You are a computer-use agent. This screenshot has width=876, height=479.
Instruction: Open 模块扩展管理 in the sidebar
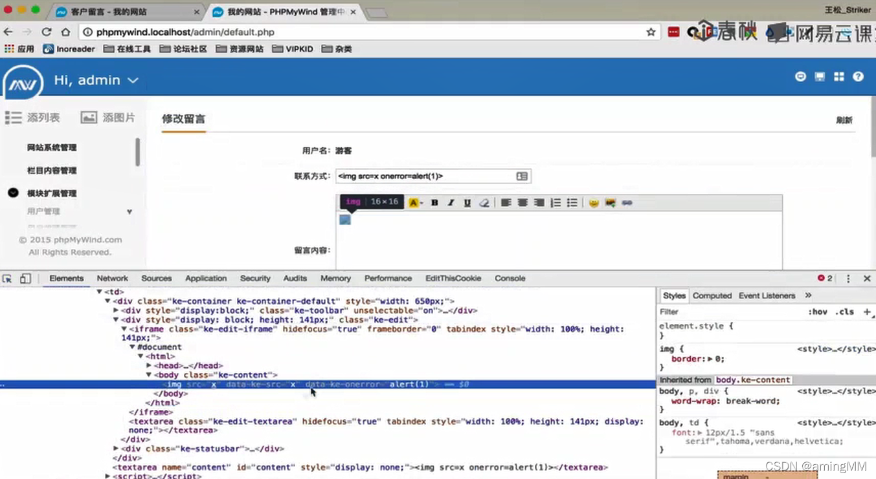(52, 193)
